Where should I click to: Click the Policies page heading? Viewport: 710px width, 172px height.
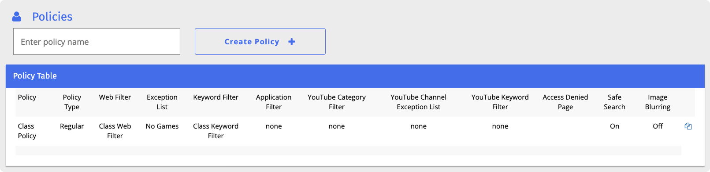click(x=52, y=17)
